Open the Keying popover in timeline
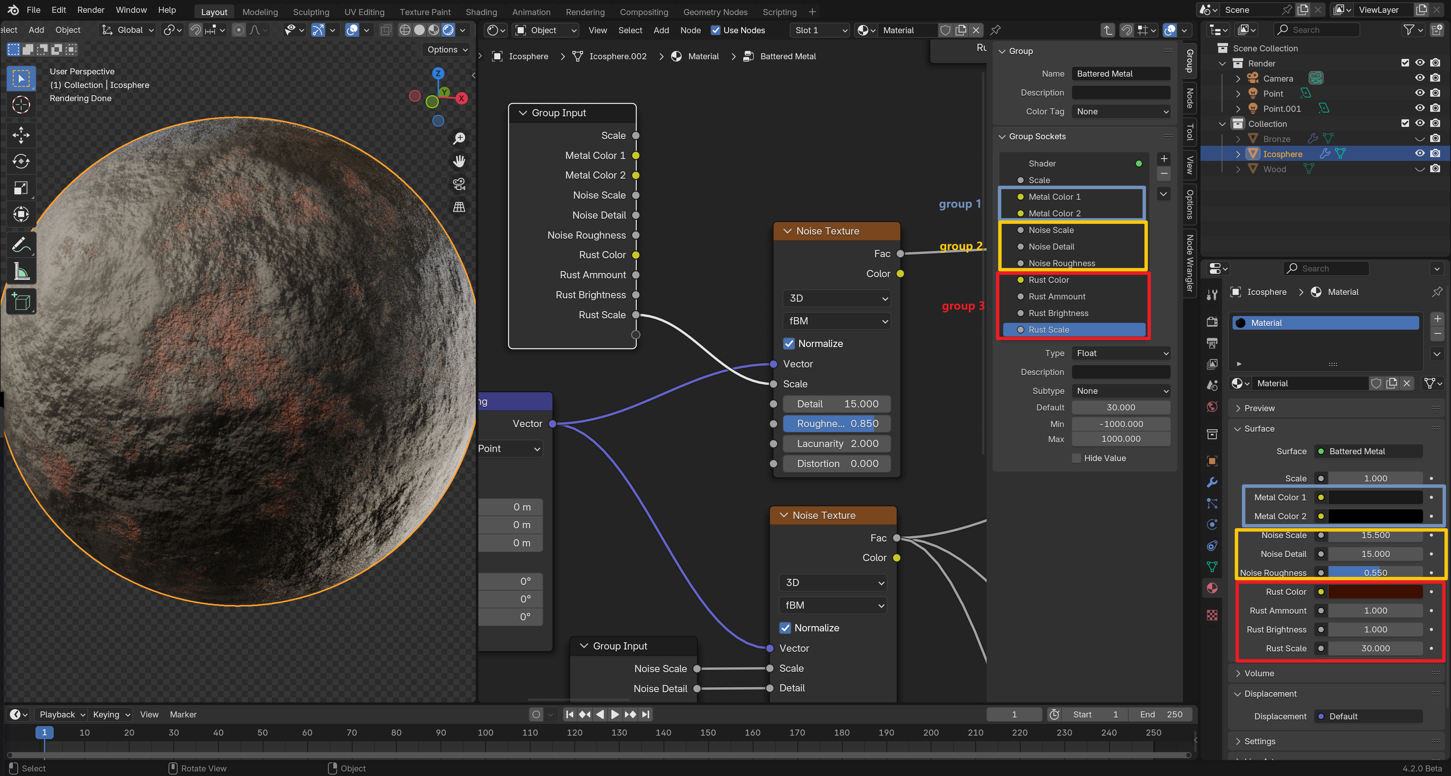This screenshot has height=776, width=1451. (x=111, y=714)
